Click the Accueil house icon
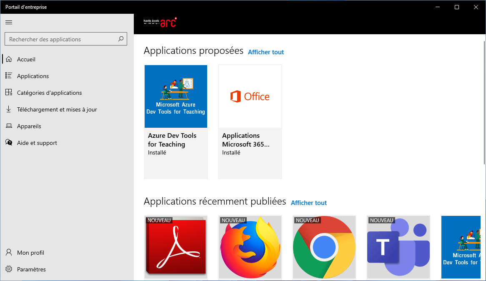Screen dimensions: 486x281 [9, 59]
